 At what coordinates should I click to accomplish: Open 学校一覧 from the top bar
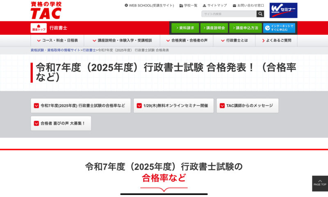tap(188, 5)
